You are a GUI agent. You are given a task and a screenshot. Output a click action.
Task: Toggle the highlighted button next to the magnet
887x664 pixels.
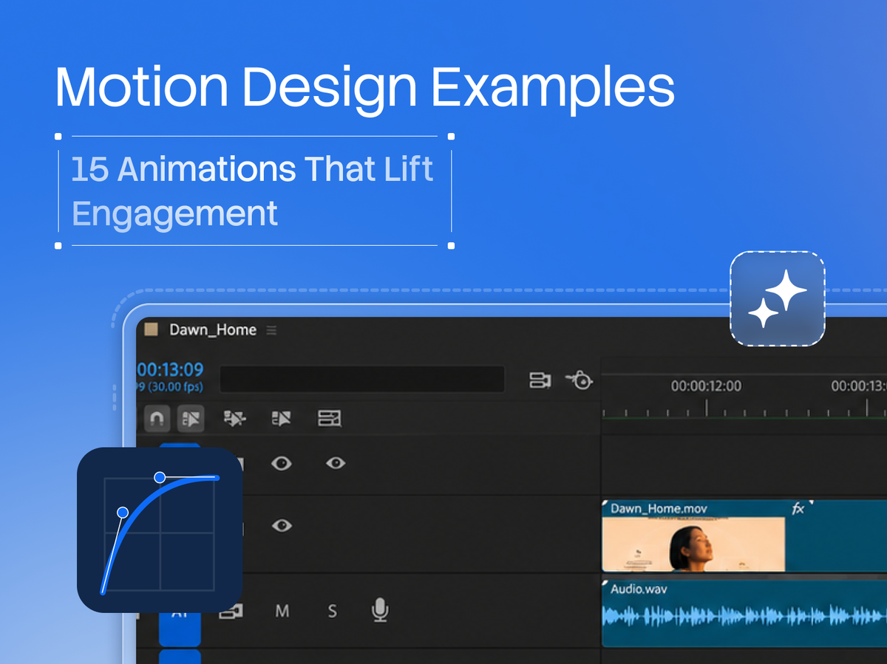pyautogui.click(x=191, y=419)
